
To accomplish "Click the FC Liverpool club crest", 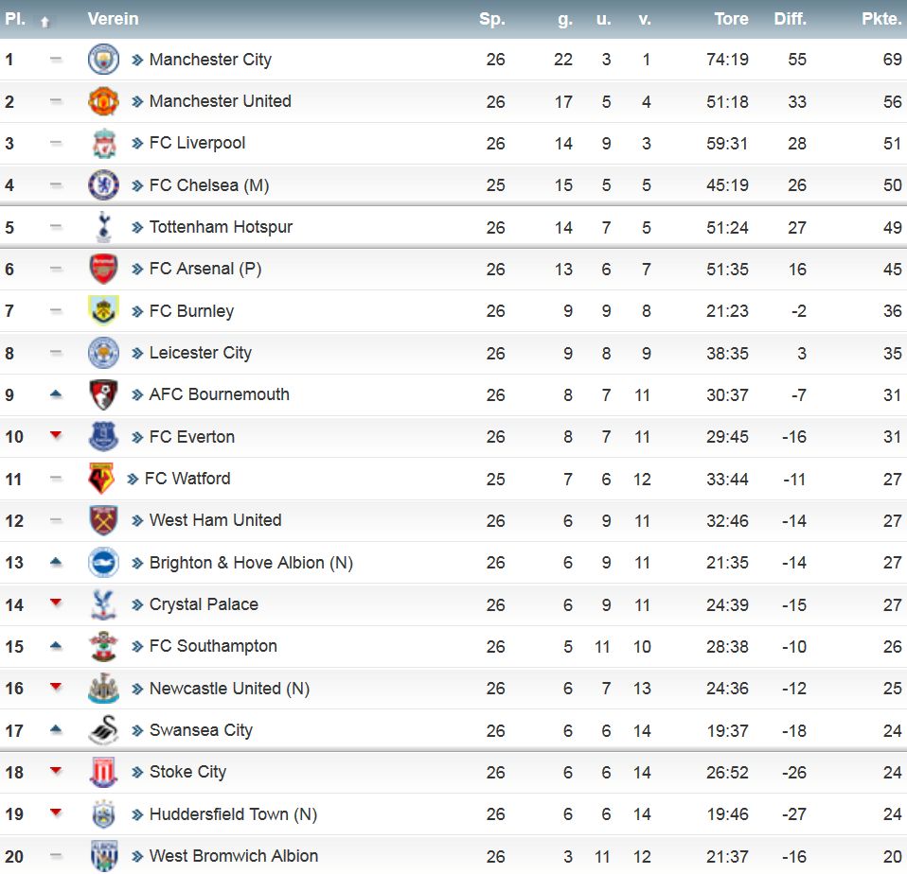I will [x=103, y=144].
